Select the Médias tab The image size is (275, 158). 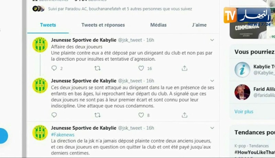coord(158,25)
